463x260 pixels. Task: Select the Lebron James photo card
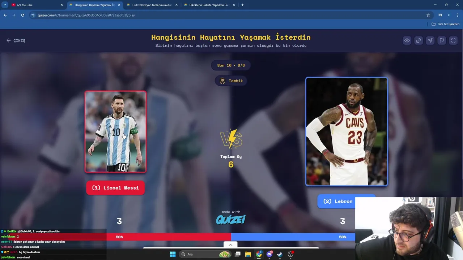347,131
